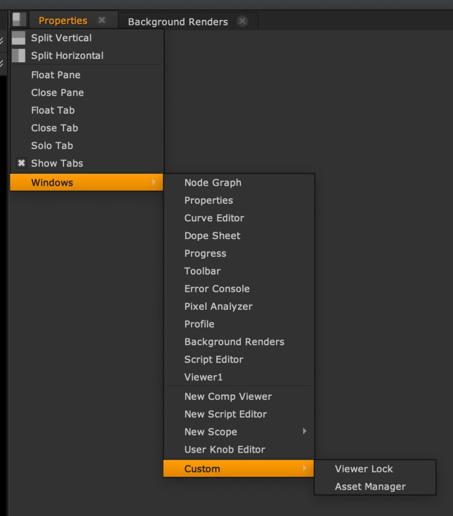This screenshot has height=516, width=453.
Task: Close the Background Renders tab using its X icon
Action: (242, 22)
